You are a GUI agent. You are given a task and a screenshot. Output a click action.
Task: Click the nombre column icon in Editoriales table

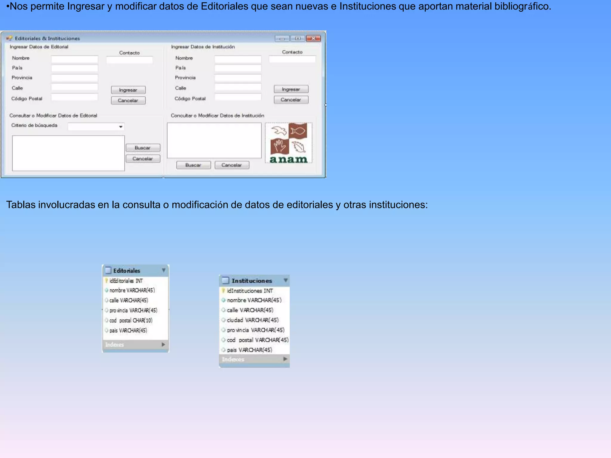[x=106, y=290]
